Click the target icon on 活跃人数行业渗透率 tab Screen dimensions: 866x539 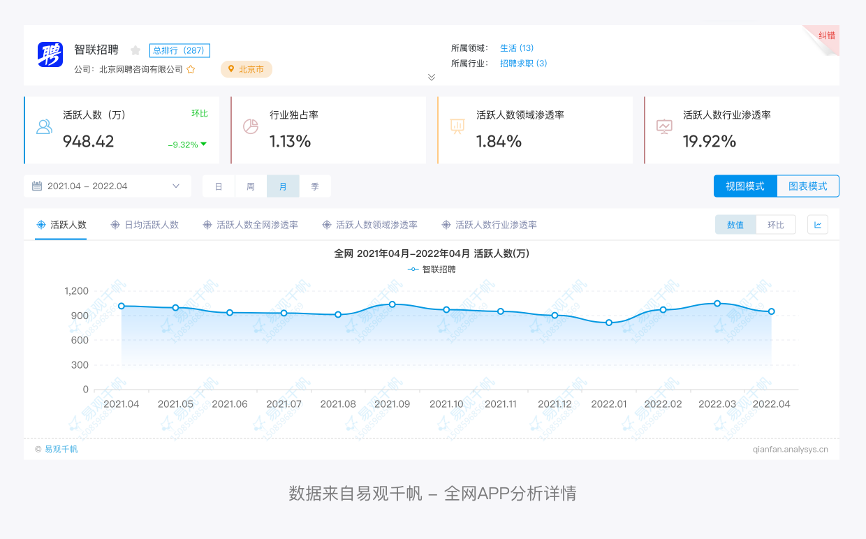(446, 225)
